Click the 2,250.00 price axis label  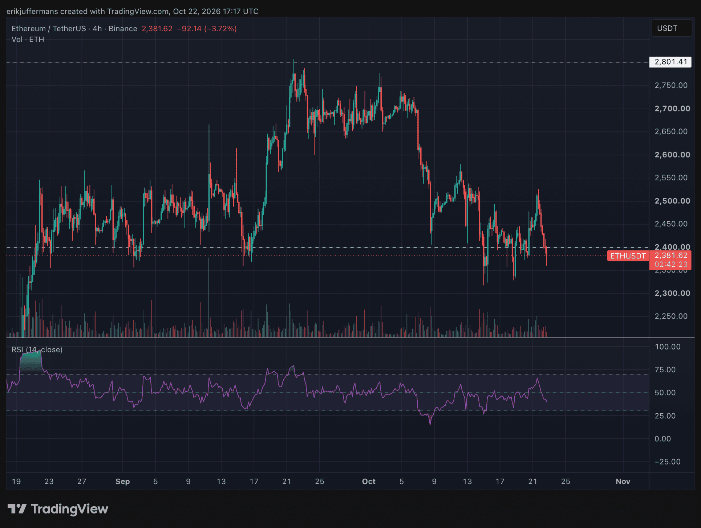tap(671, 316)
